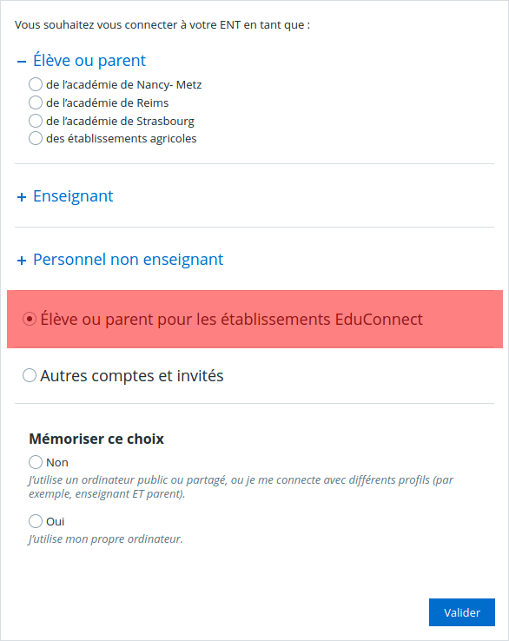Screen dimensions: 509x641
Task: Click the Valider button
Action: point(462,612)
